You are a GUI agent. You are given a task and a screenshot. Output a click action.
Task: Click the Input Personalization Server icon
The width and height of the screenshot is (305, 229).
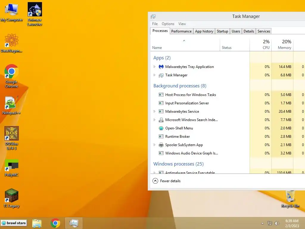[161, 103]
